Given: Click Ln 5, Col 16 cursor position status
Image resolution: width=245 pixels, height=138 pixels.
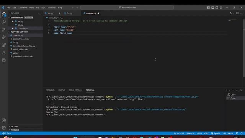Looking at the screenshot, I should 179,133.
